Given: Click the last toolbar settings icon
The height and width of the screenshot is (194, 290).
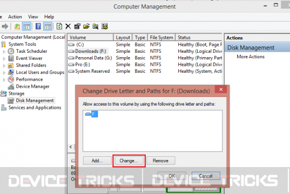Looking at the screenshot, I should pos(105,26).
